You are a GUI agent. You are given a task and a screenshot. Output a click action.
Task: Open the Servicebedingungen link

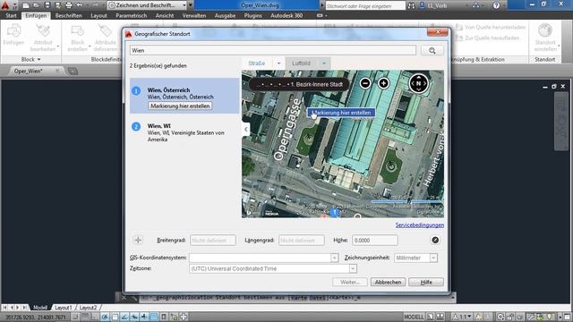click(x=420, y=225)
